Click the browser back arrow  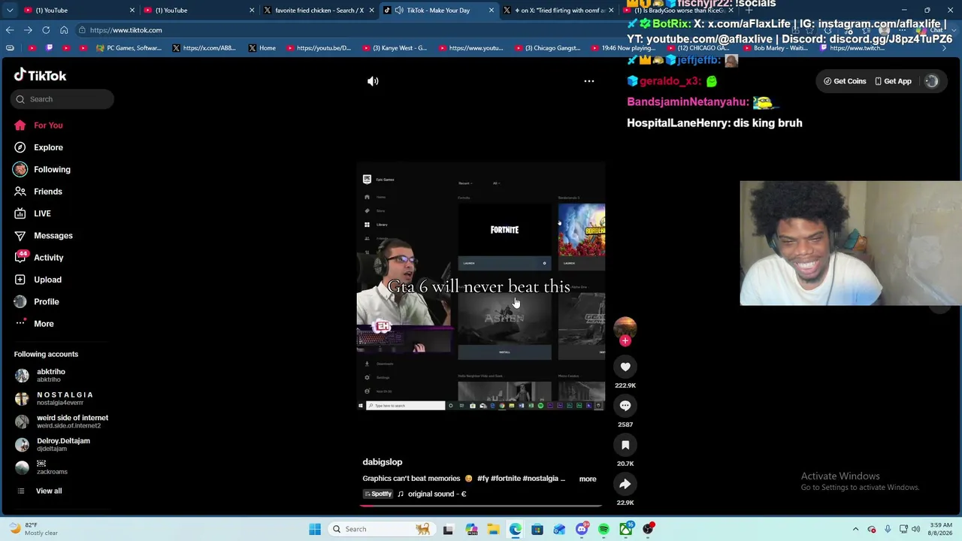(10, 30)
